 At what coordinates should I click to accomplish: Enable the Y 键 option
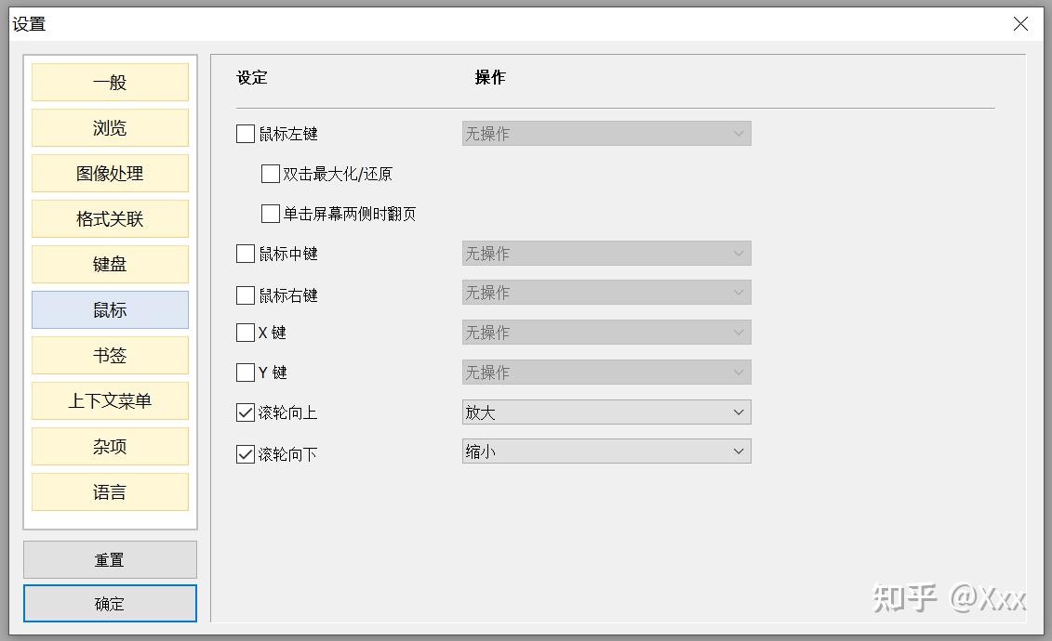[245, 372]
